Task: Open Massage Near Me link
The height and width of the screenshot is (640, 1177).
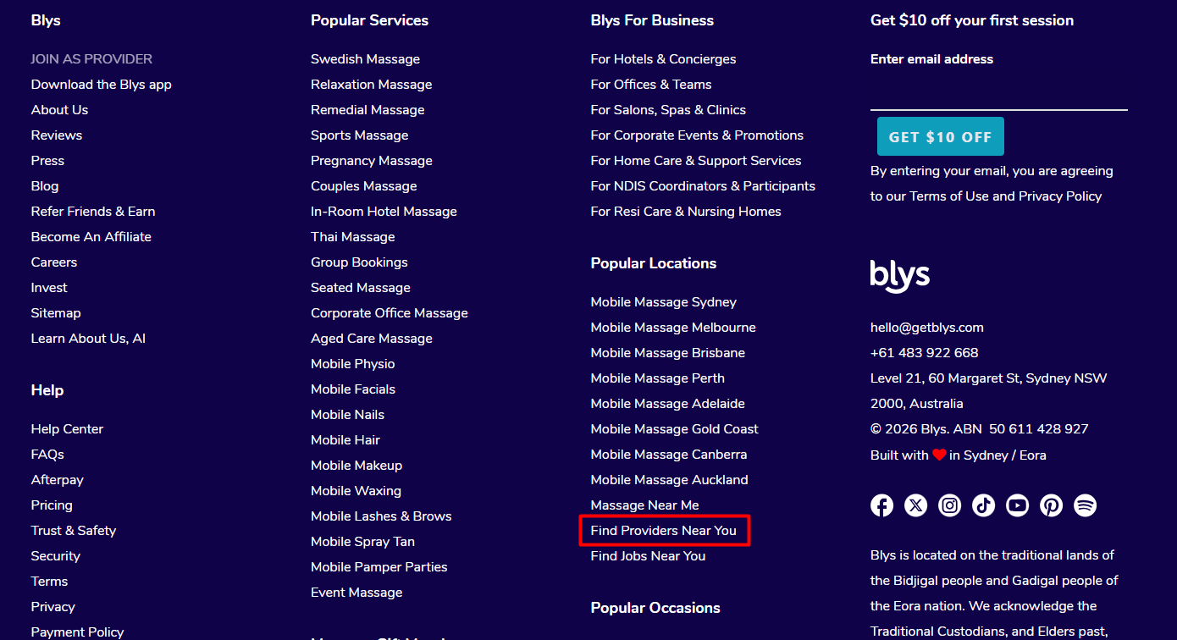Action: click(x=645, y=505)
